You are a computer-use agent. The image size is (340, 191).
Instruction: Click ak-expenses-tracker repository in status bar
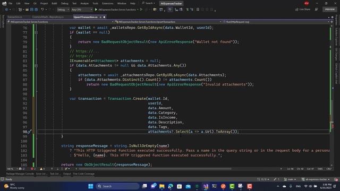click(x=316, y=179)
